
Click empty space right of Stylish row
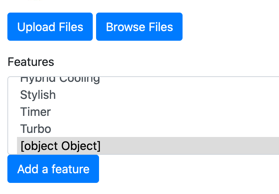coord(167,94)
